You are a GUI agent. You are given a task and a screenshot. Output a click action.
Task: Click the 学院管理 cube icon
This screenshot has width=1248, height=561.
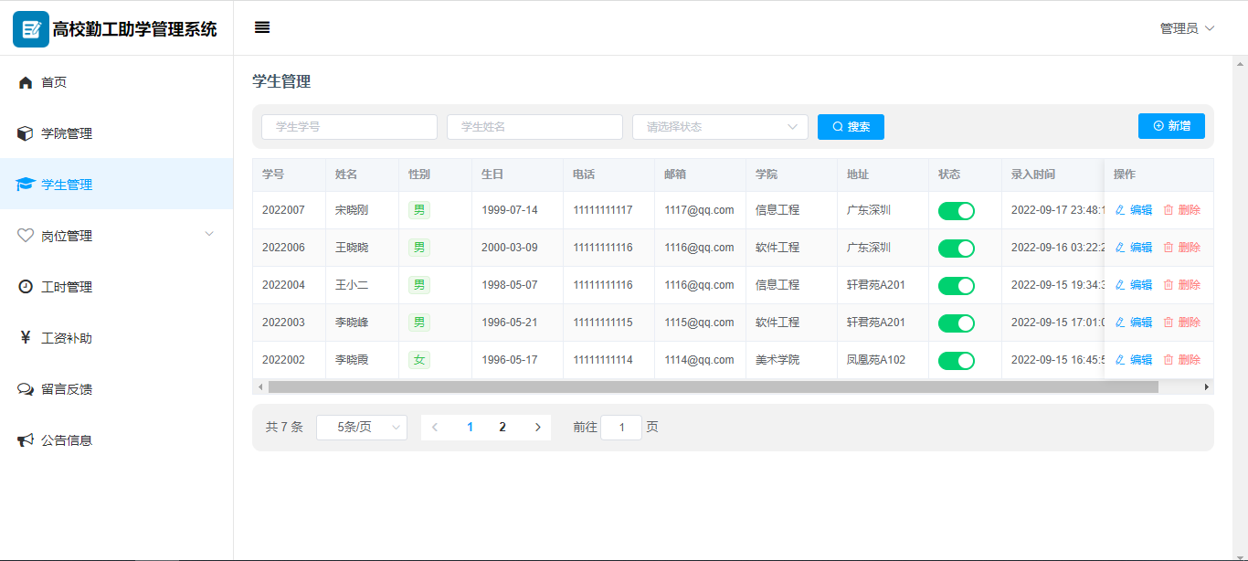26,133
